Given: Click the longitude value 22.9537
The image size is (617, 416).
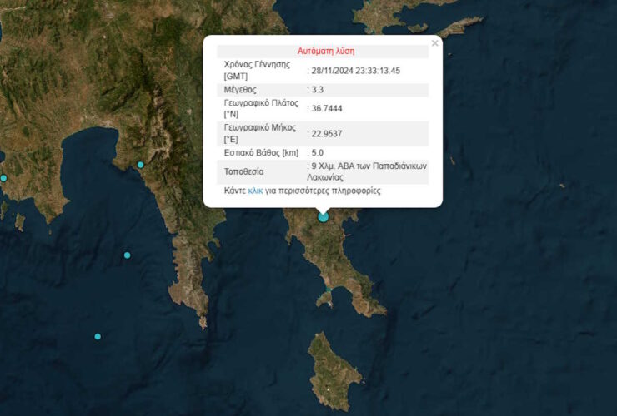Looking at the screenshot, I should [328, 133].
